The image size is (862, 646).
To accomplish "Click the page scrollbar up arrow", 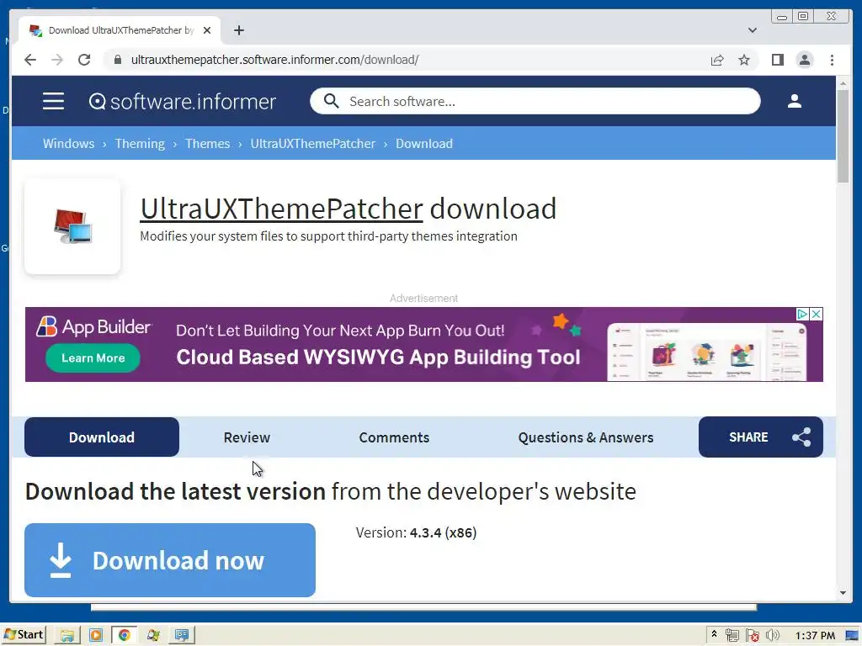I will [843, 83].
